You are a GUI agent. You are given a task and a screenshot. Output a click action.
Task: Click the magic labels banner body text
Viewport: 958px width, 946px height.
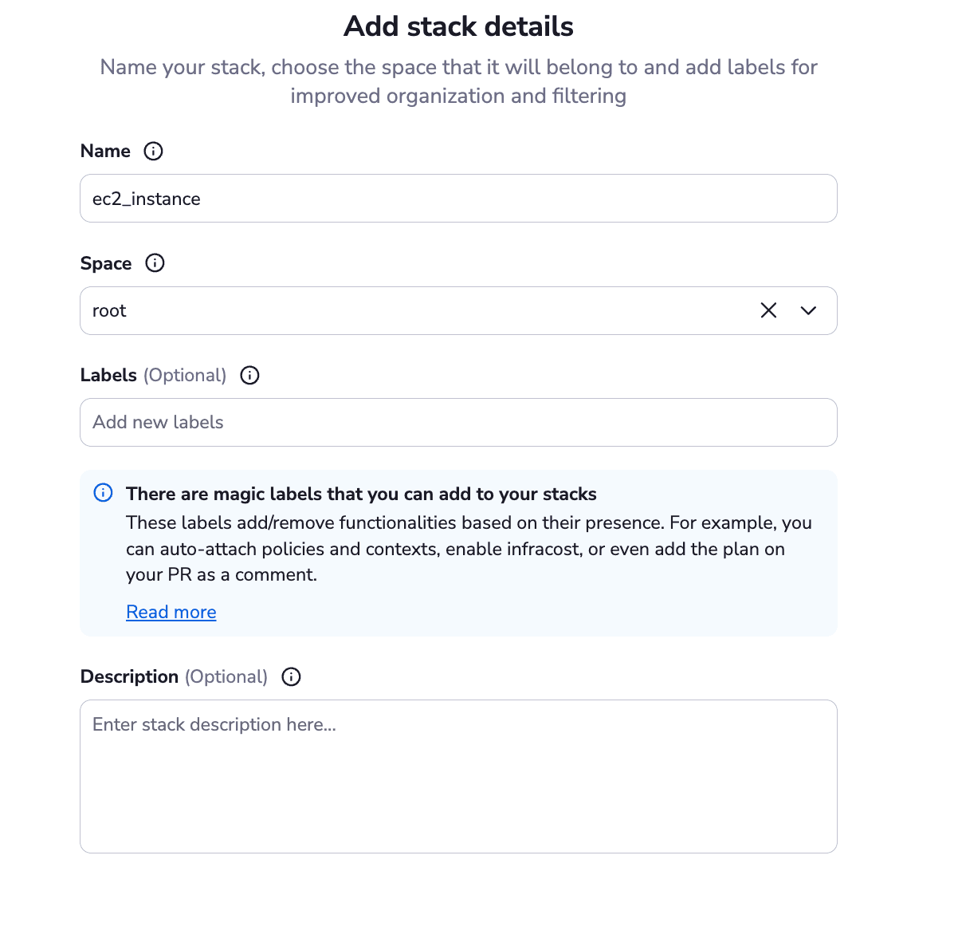(469, 549)
